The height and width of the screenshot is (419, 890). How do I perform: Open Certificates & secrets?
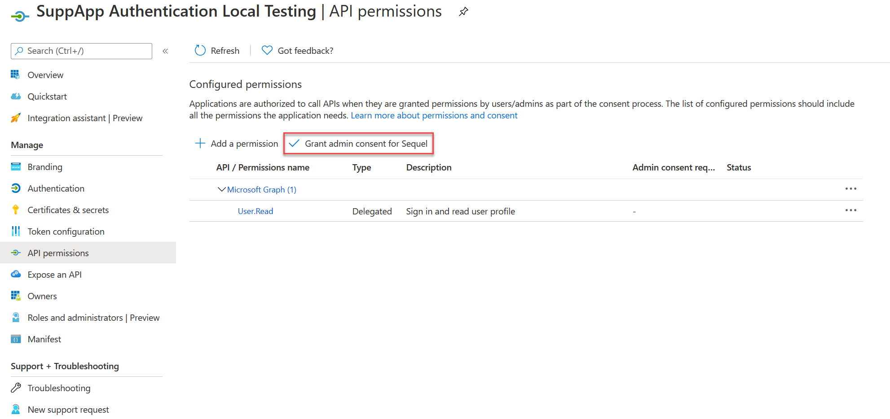(68, 210)
